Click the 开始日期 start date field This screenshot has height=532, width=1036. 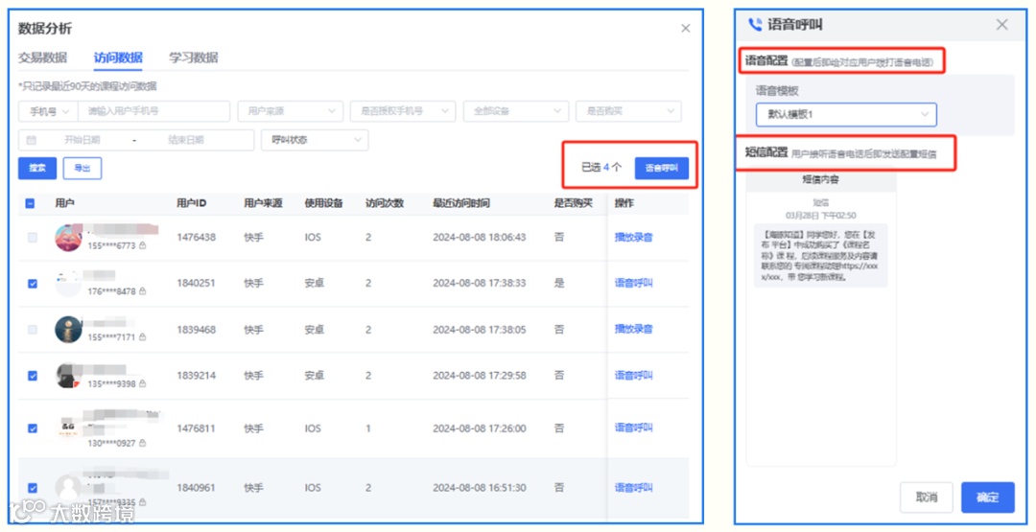coord(82,140)
